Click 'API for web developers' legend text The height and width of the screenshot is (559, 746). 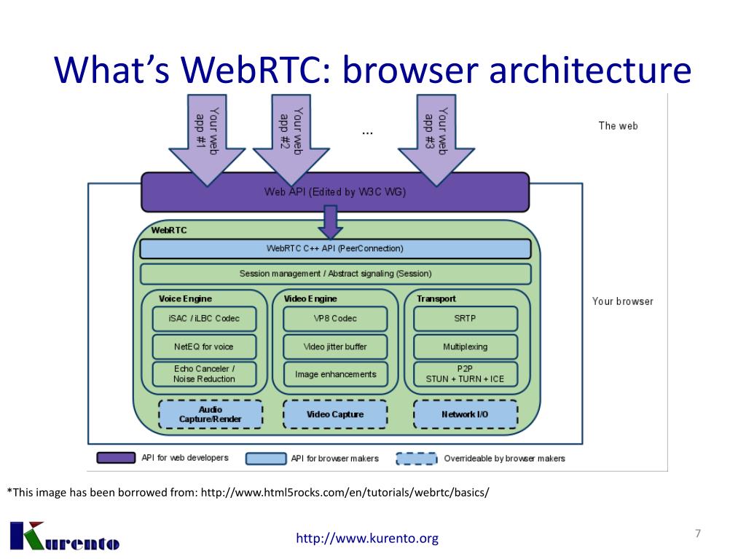tap(185, 458)
